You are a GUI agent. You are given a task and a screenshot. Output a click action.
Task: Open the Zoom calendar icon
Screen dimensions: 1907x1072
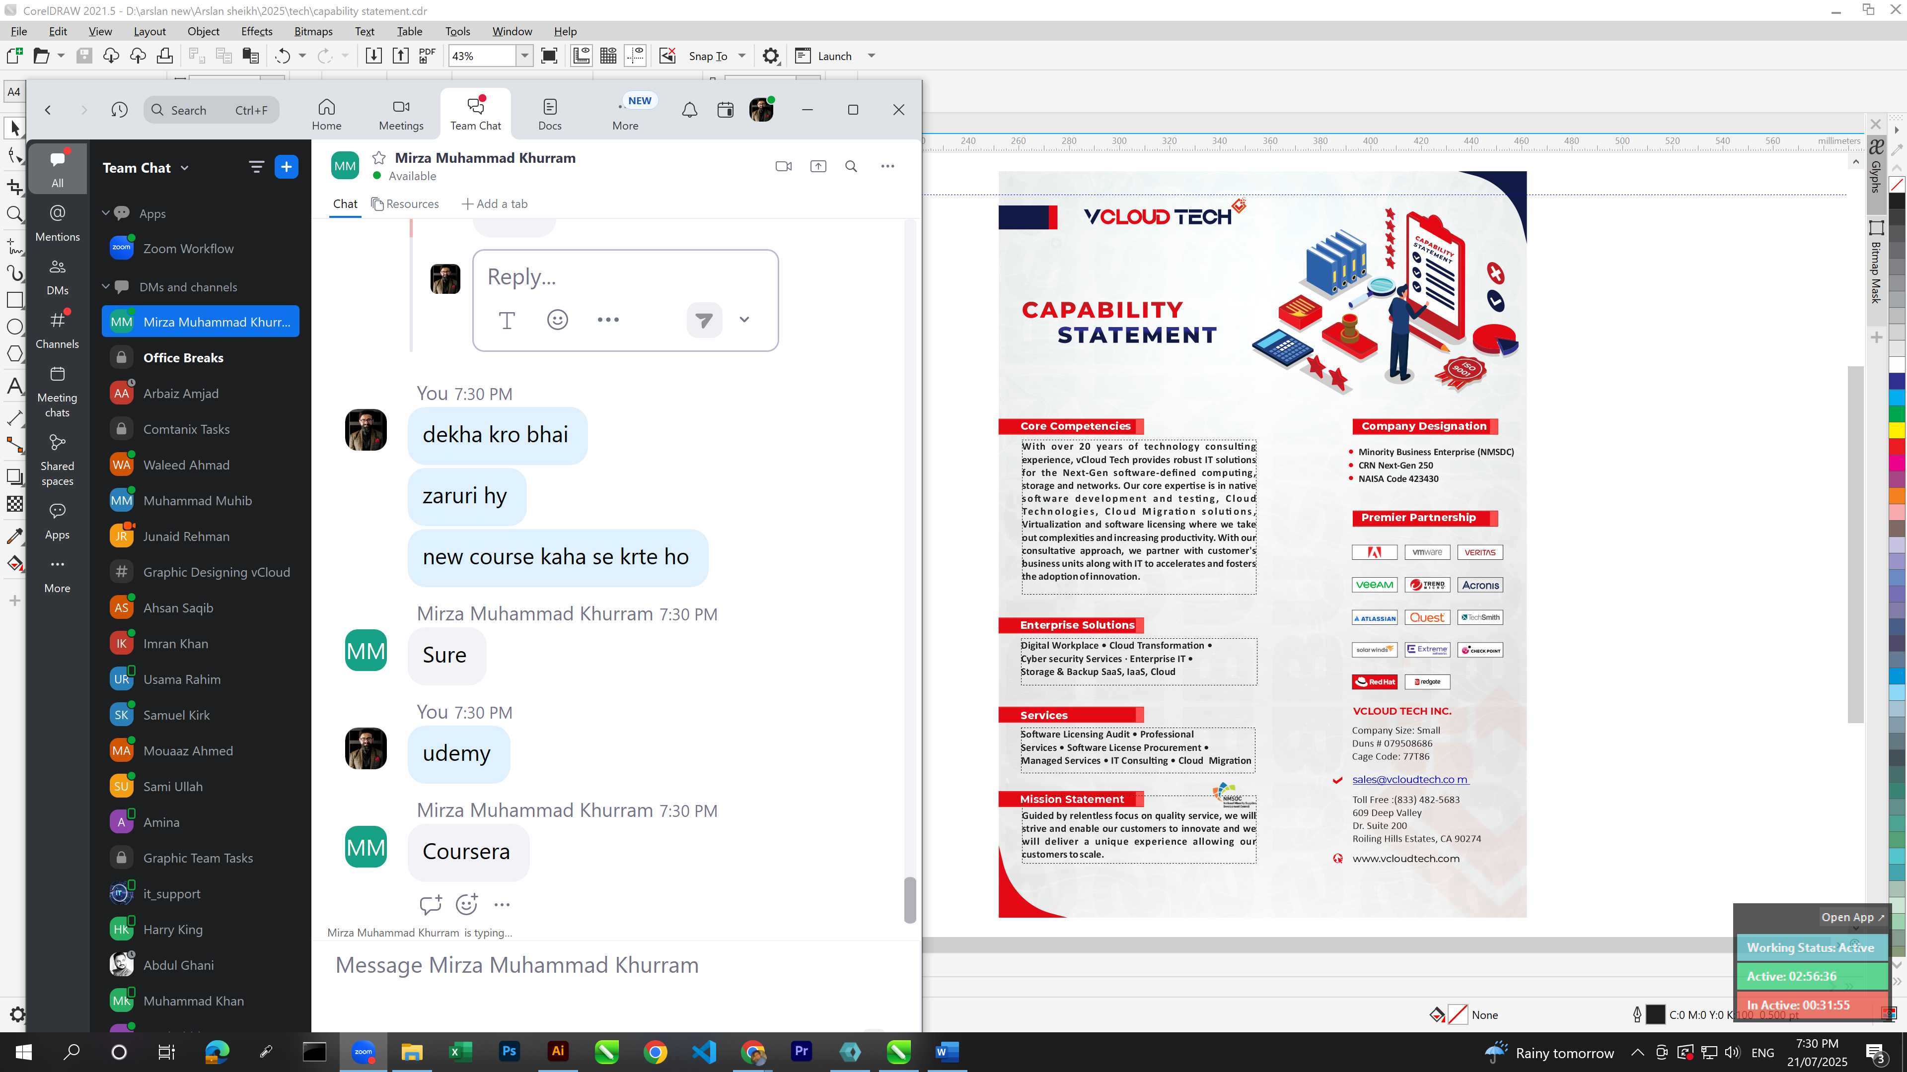point(726,110)
